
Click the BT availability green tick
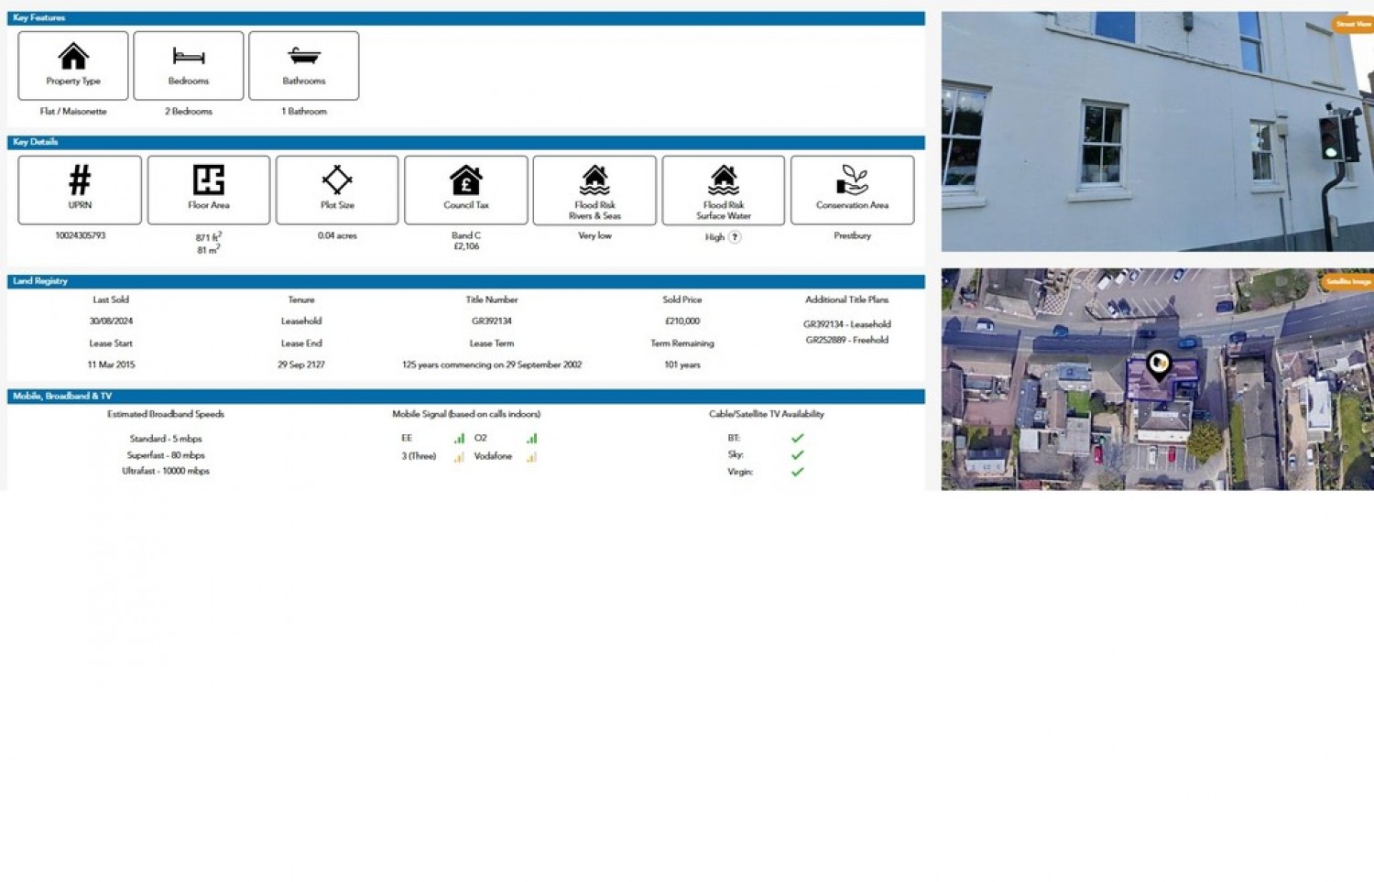tap(797, 438)
